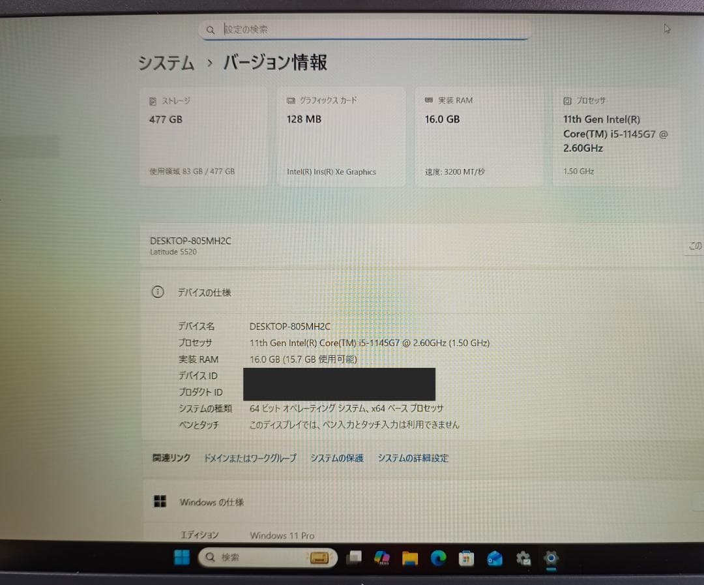Launch Copilot from the taskbar
Image resolution: width=704 pixels, height=585 pixels.
coord(383,558)
